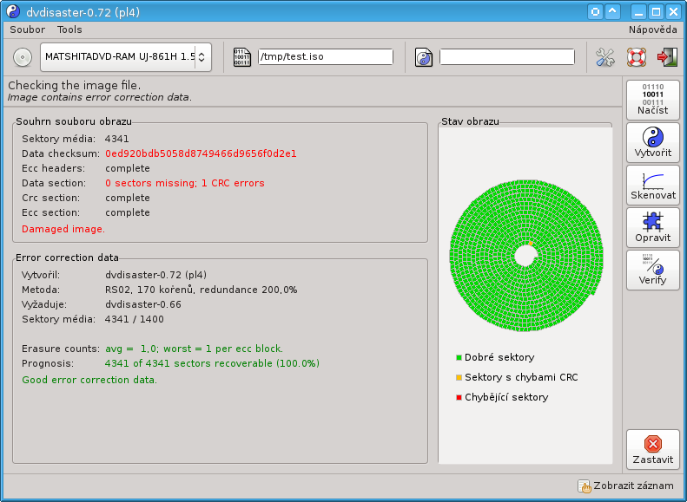Click the CD drive icon in the toolbar
Screen dimensions: 687x502
[23, 57]
